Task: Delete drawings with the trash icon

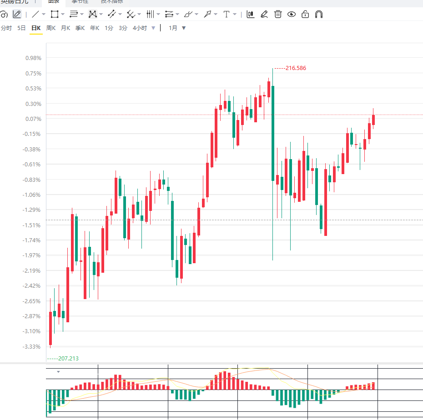Action: pyautogui.click(x=278, y=14)
